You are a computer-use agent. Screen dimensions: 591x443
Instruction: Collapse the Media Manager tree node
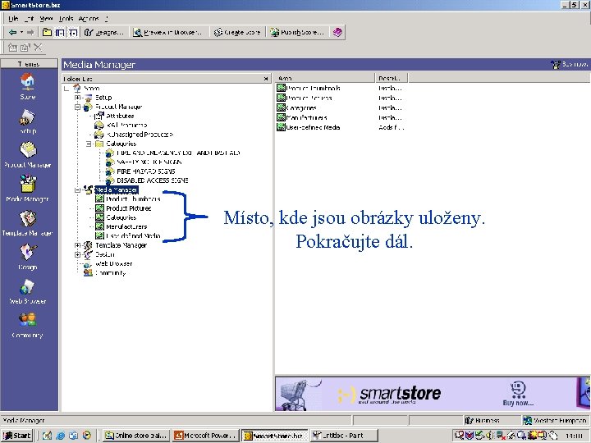pos(77,190)
